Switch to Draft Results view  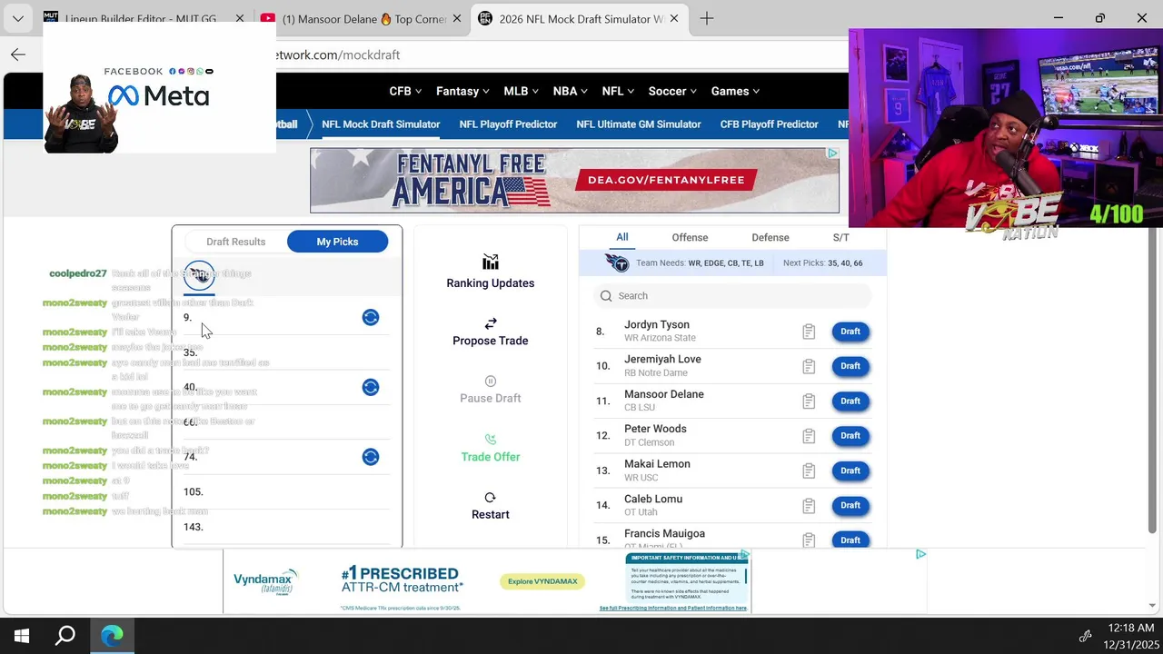tap(235, 242)
